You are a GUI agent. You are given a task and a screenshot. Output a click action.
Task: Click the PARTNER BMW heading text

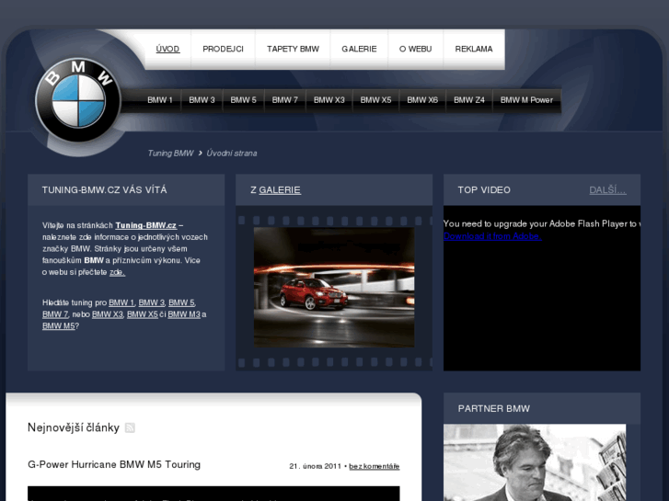tap(494, 408)
